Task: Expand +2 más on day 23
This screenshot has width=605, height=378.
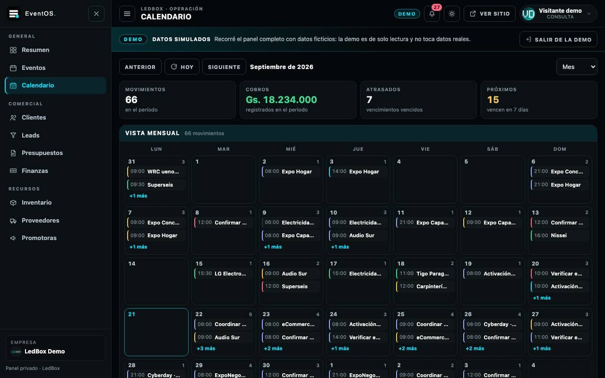Action: [273, 348]
